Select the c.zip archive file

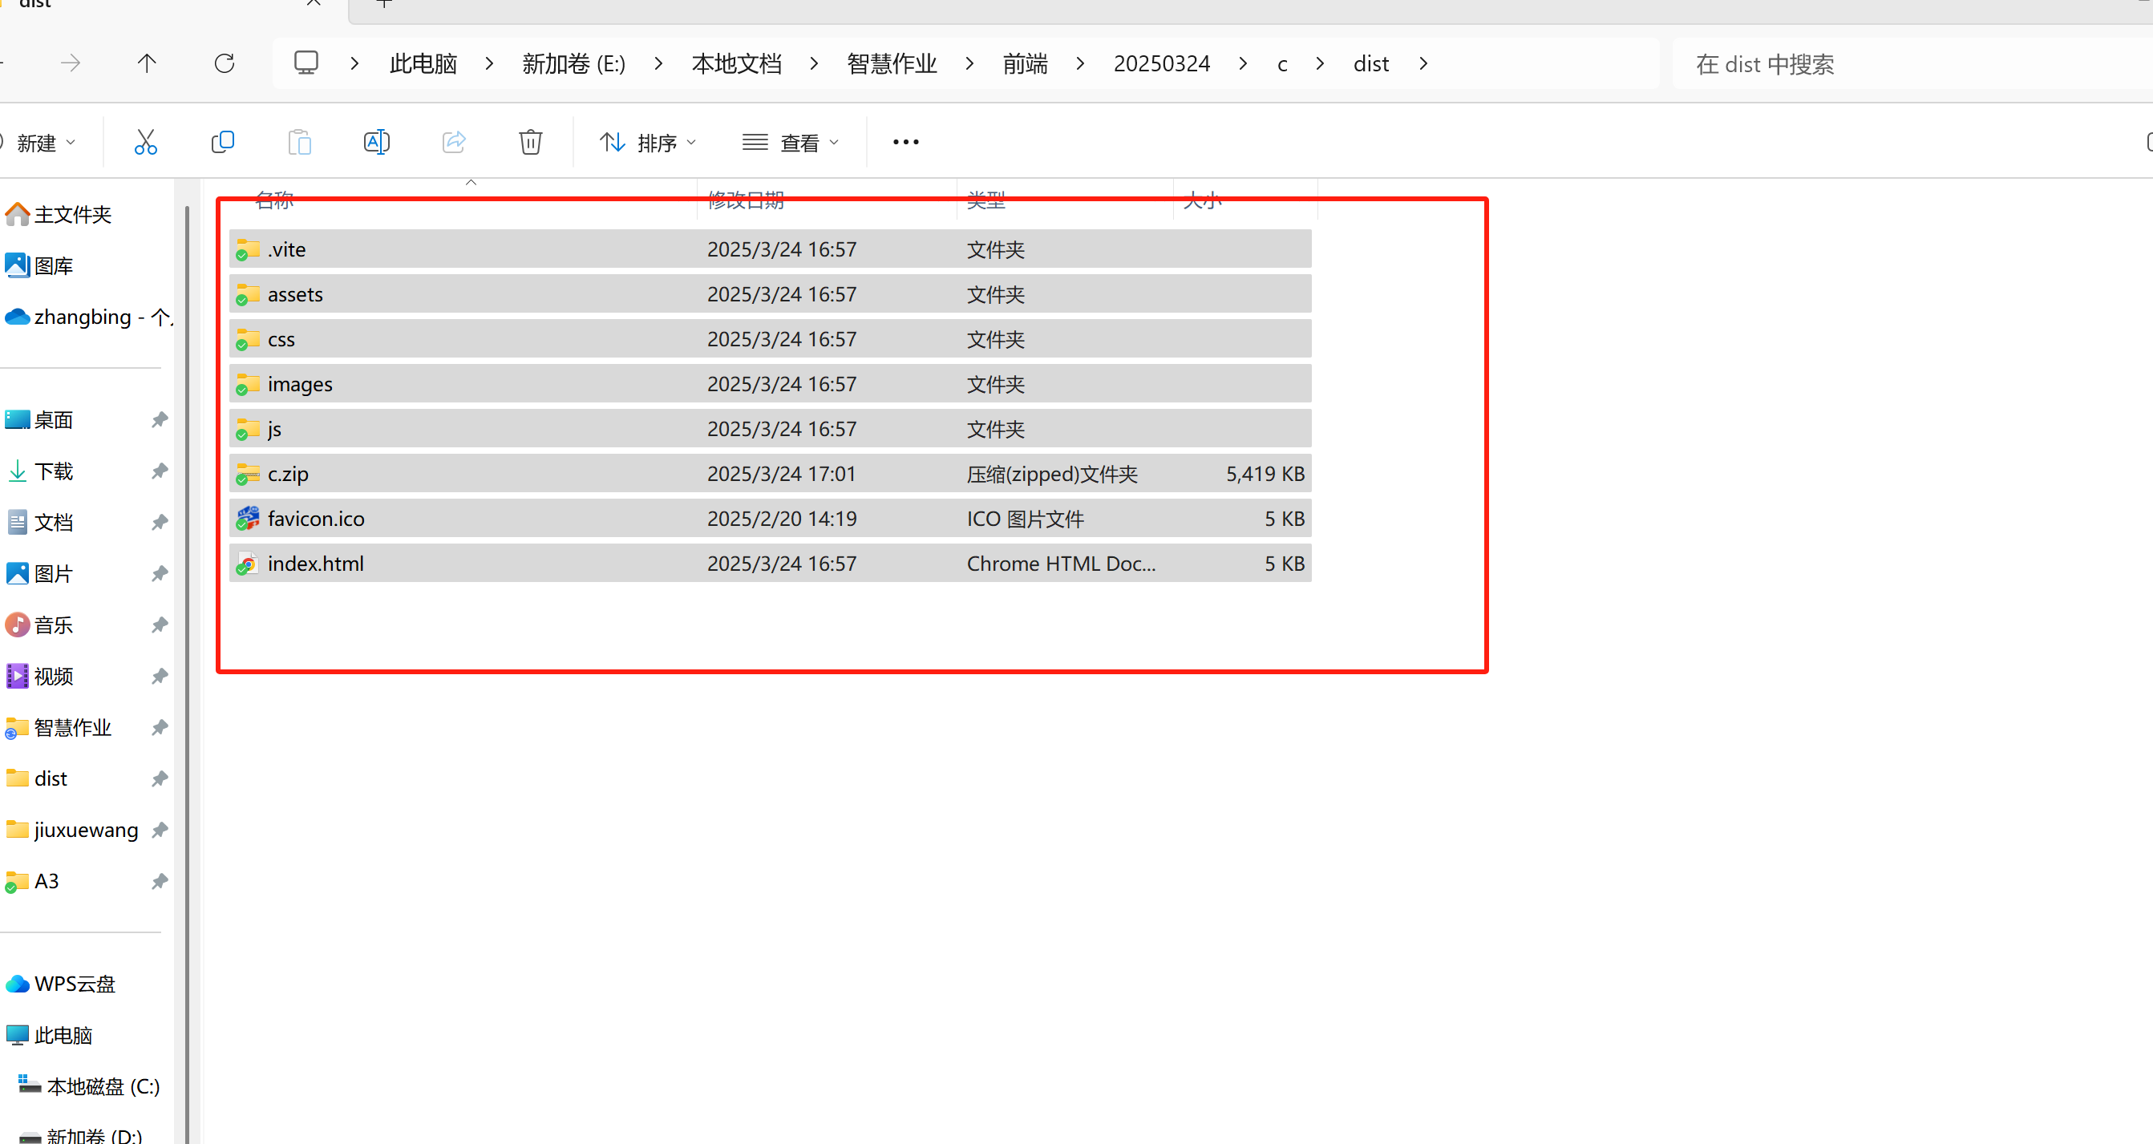[289, 474]
